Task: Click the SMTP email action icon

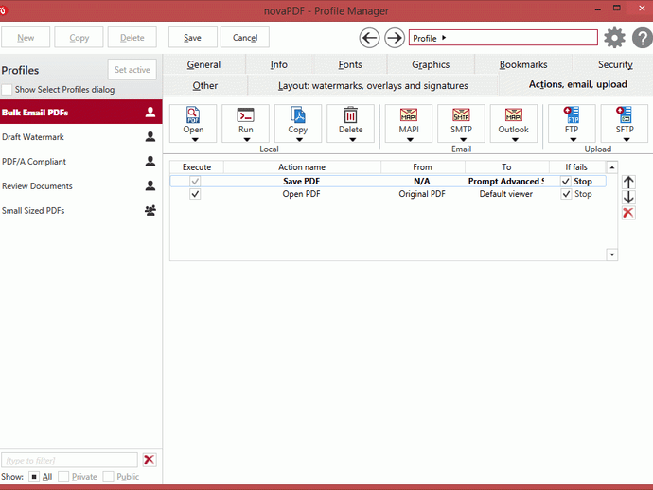Action: click(461, 114)
